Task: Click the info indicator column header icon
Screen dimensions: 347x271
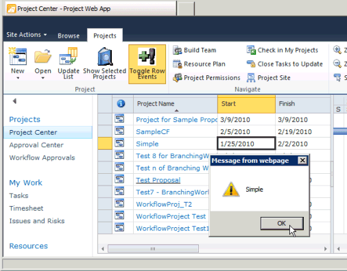Action: point(121,104)
